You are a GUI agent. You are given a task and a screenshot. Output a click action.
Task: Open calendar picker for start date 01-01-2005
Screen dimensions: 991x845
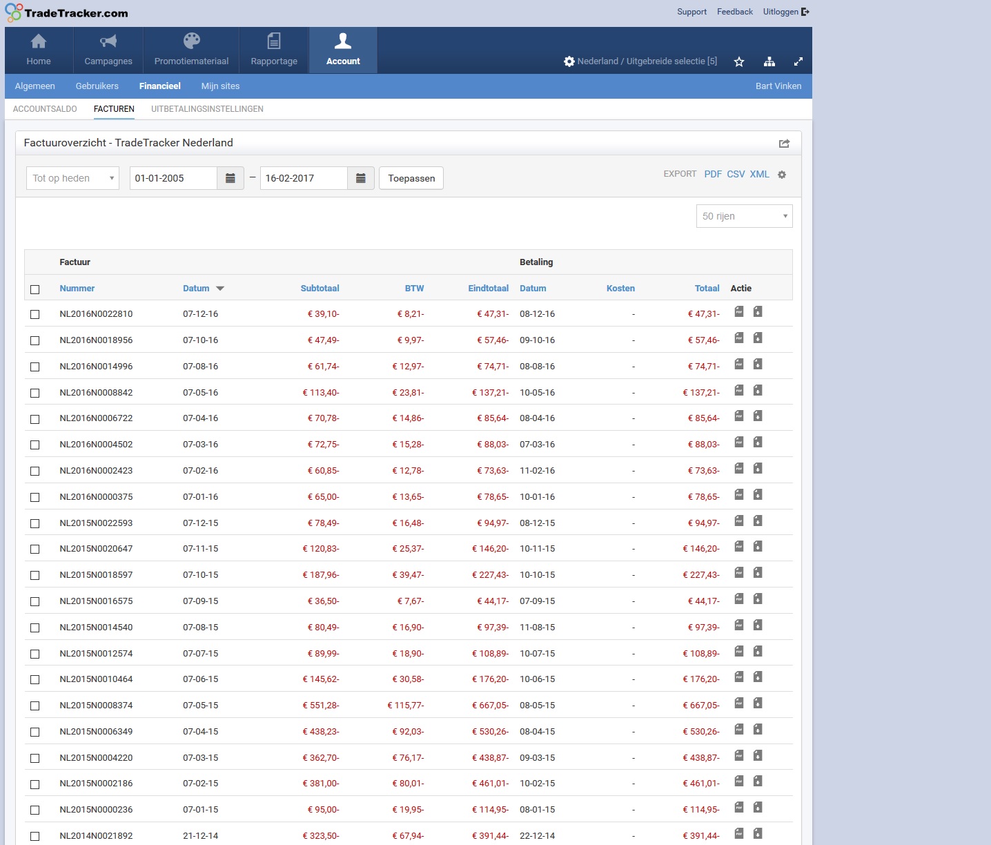pyautogui.click(x=230, y=178)
